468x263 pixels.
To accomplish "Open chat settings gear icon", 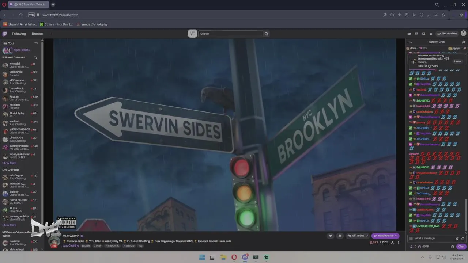I will [452, 247].
